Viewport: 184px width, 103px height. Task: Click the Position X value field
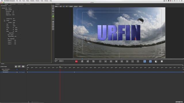[15, 40]
